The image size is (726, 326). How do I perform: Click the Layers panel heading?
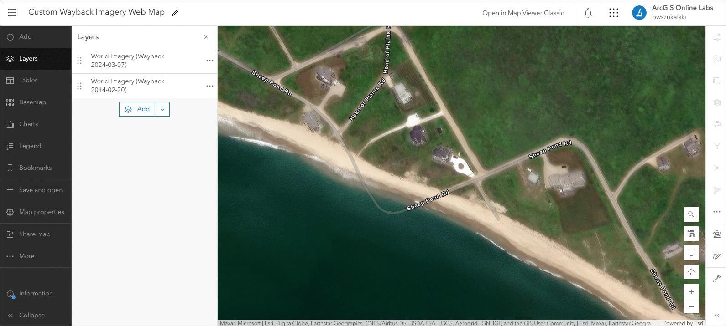click(x=88, y=37)
